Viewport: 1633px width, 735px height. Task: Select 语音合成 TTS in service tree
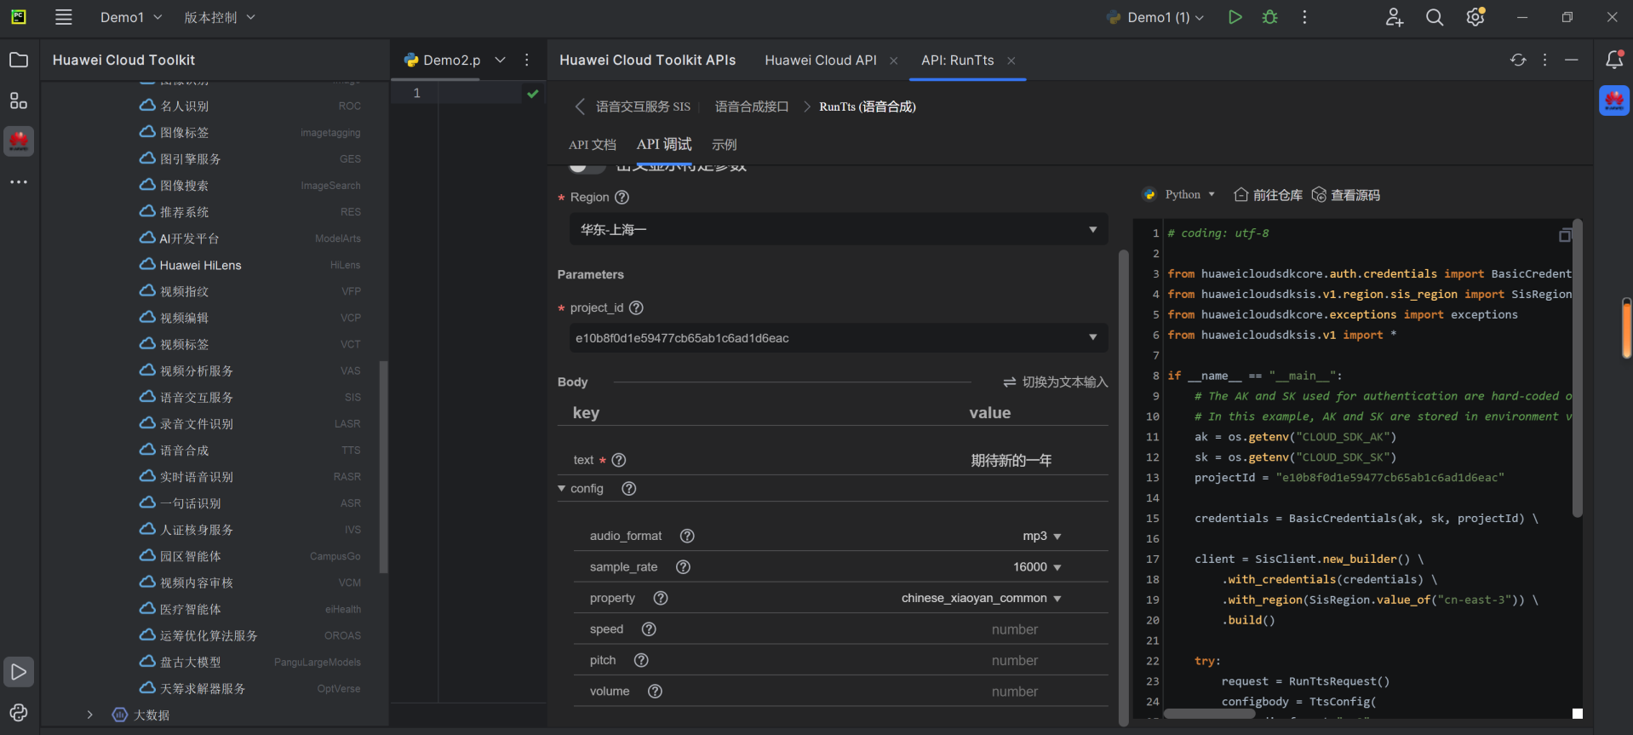click(x=185, y=451)
